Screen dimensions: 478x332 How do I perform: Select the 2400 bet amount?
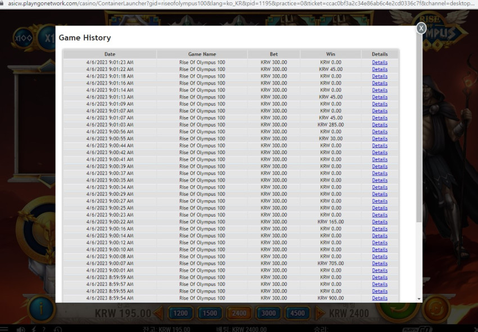click(239, 313)
